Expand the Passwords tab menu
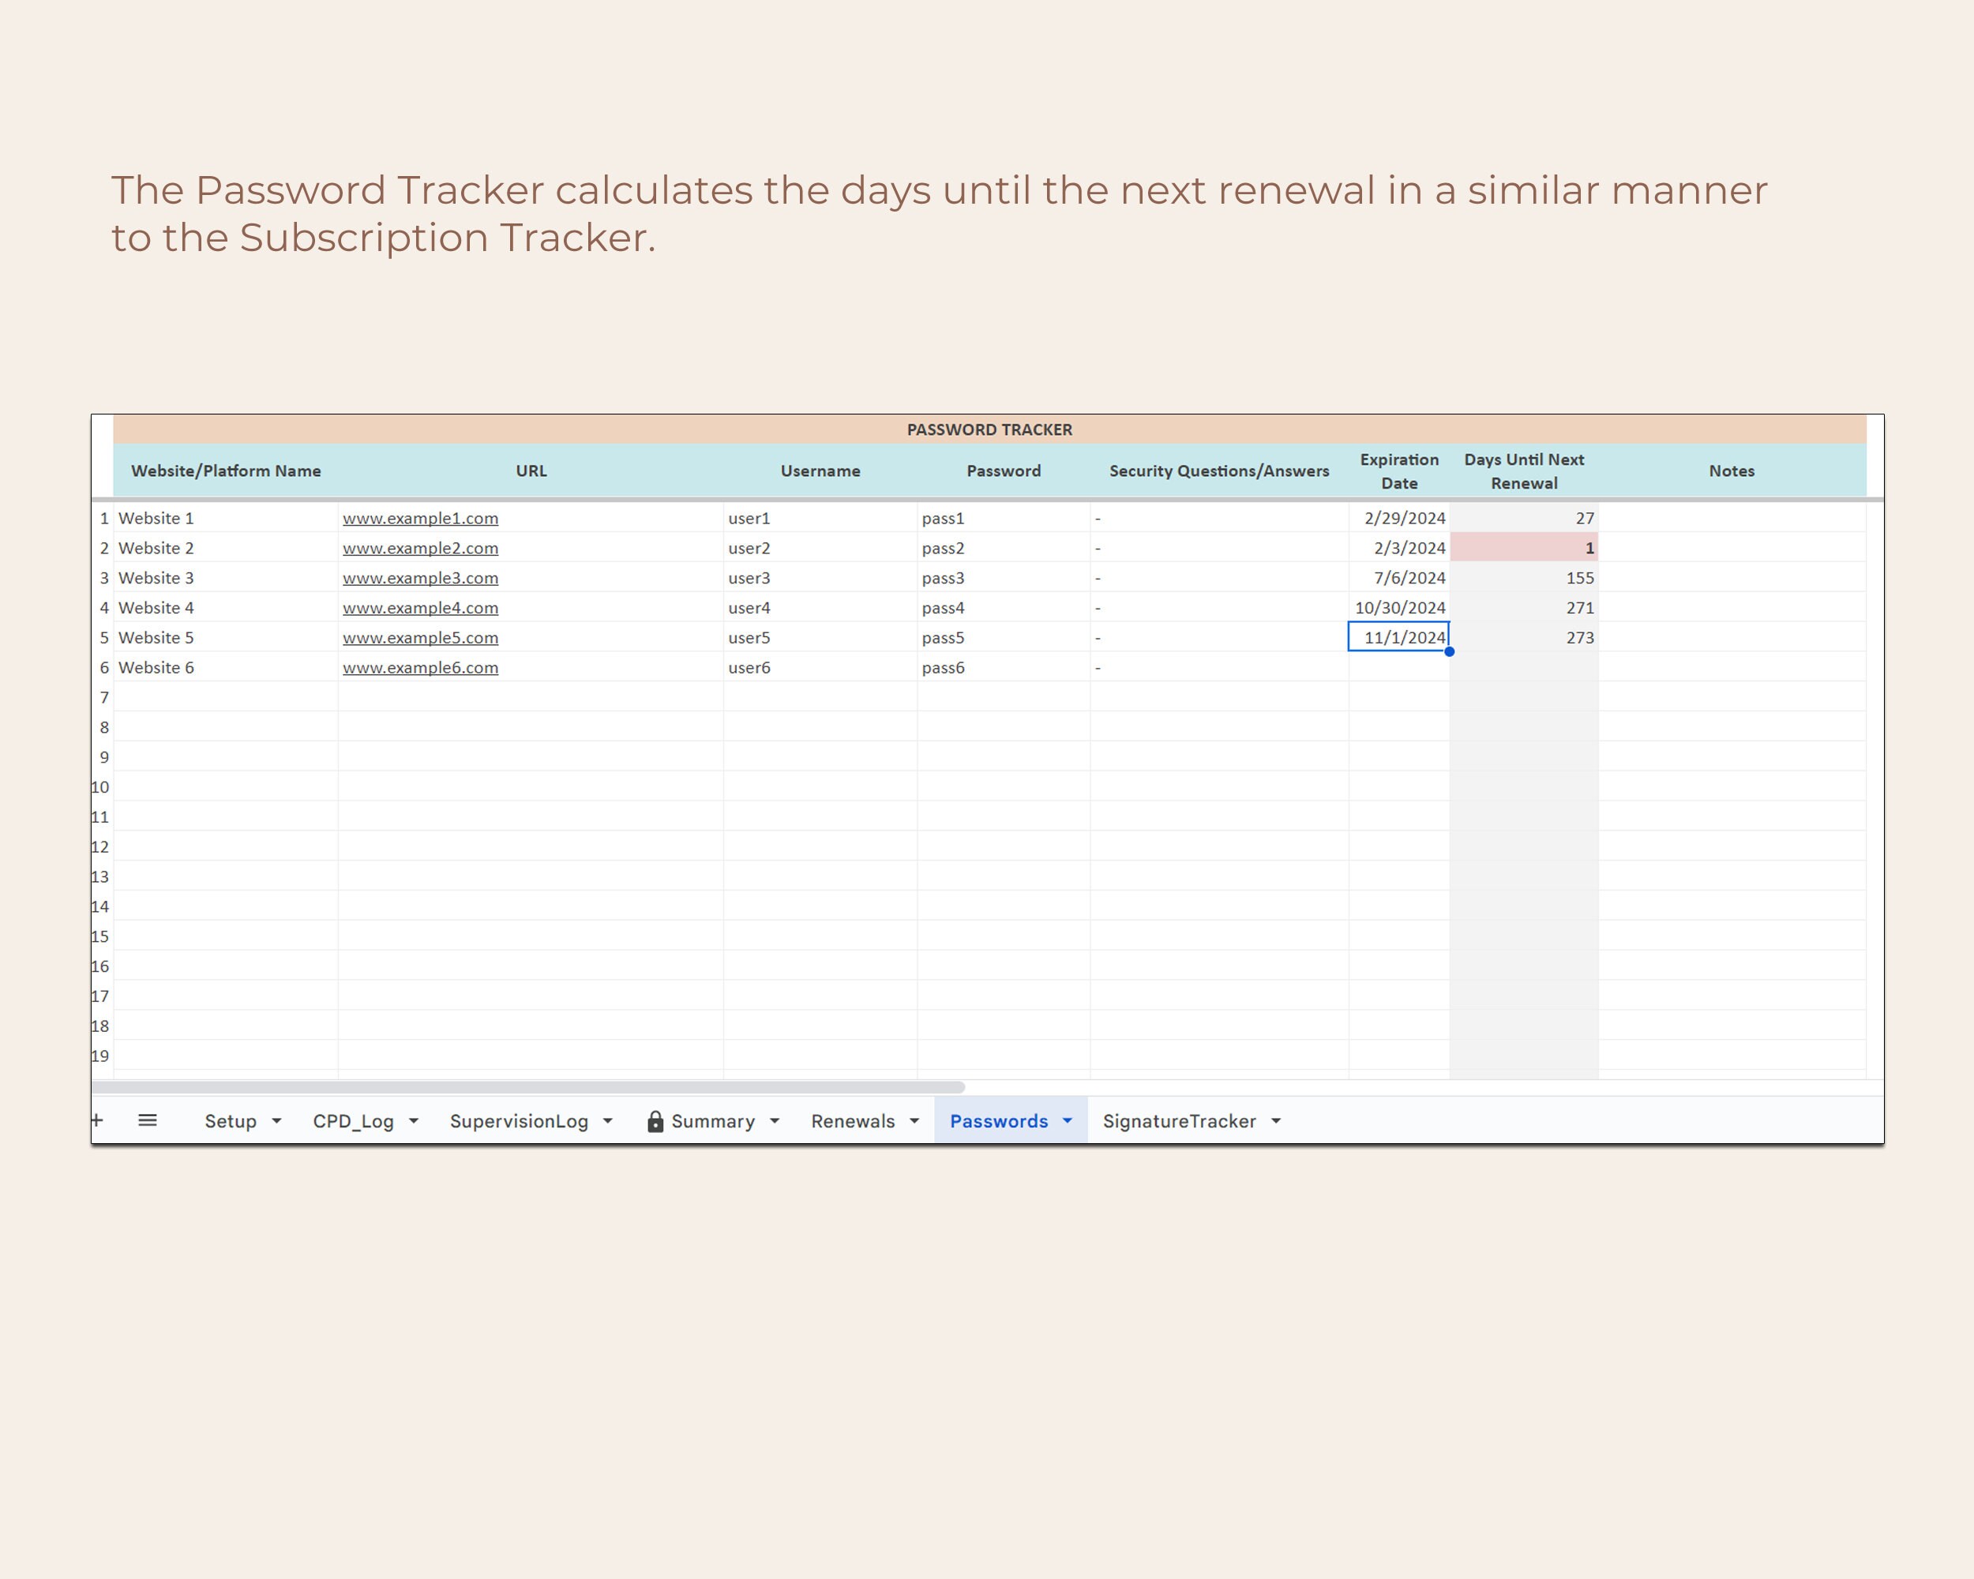 [x=1067, y=1120]
